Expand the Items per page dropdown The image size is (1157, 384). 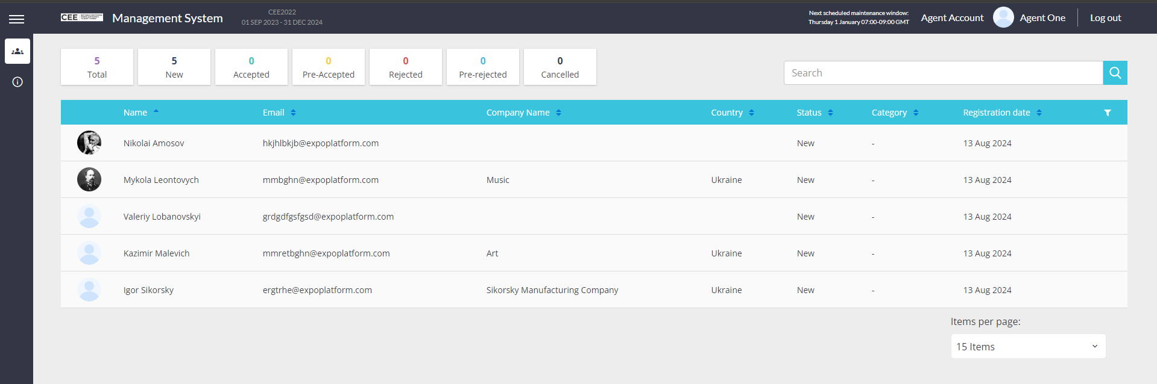(1028, 347)
